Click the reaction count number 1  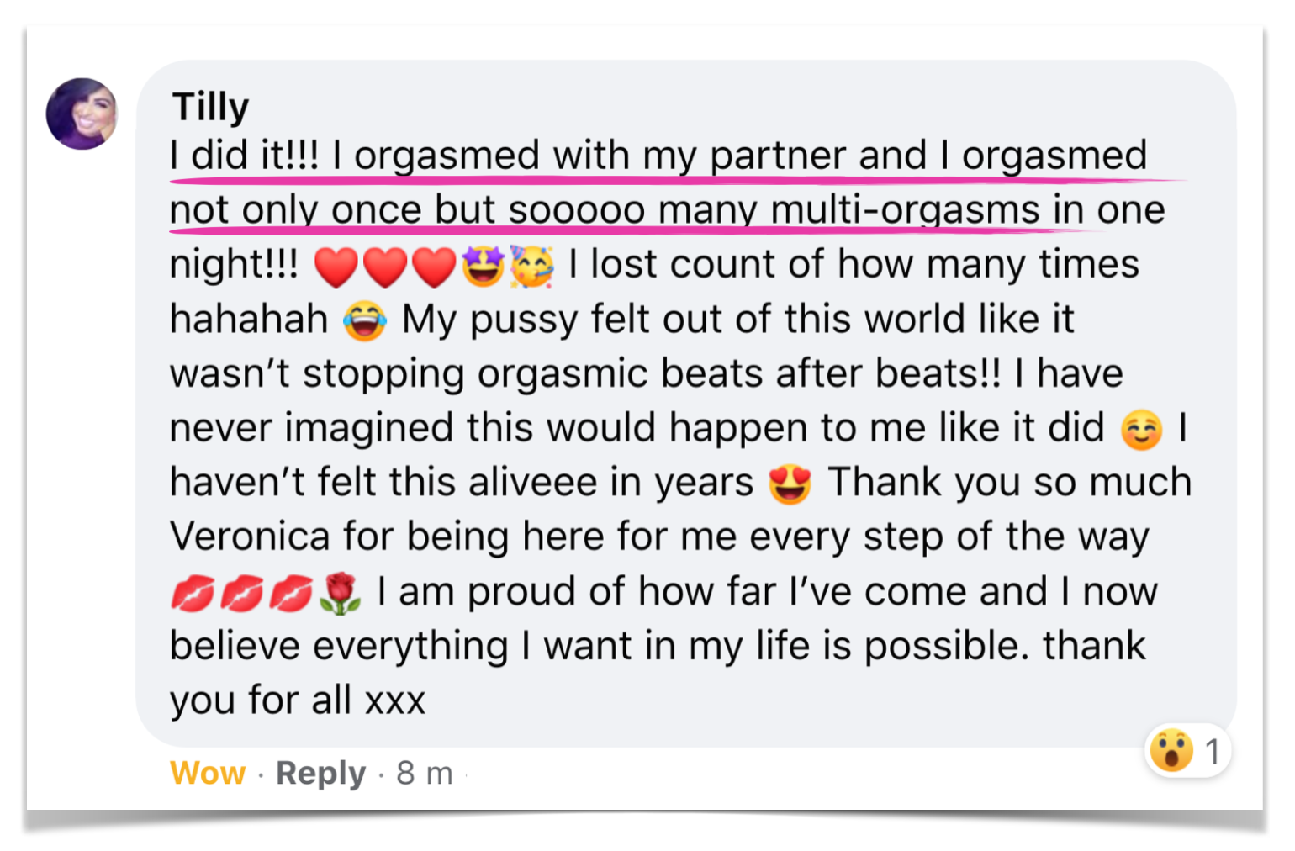1212,751
